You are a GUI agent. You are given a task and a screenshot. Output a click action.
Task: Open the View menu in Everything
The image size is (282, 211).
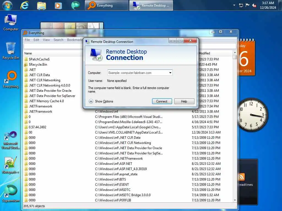coord(46,40)
